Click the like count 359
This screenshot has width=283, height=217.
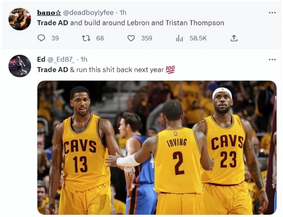pos(147,38)
